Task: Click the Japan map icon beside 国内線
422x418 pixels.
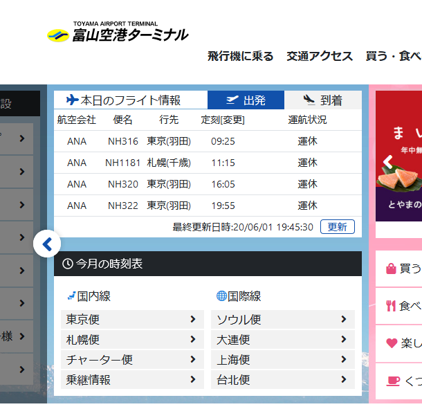Action: (x=71, y=296)
